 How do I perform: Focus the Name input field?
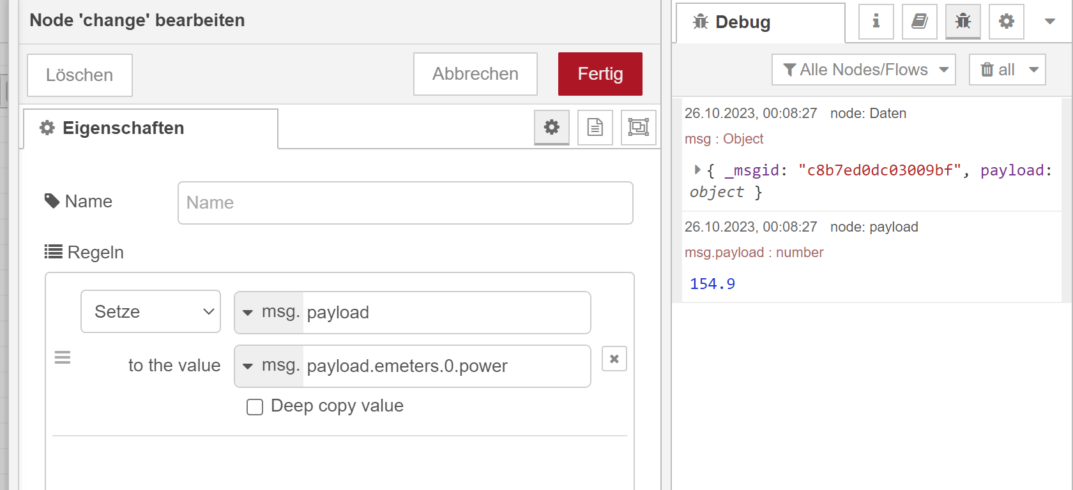pyautogui.click(x=405, y=203)
